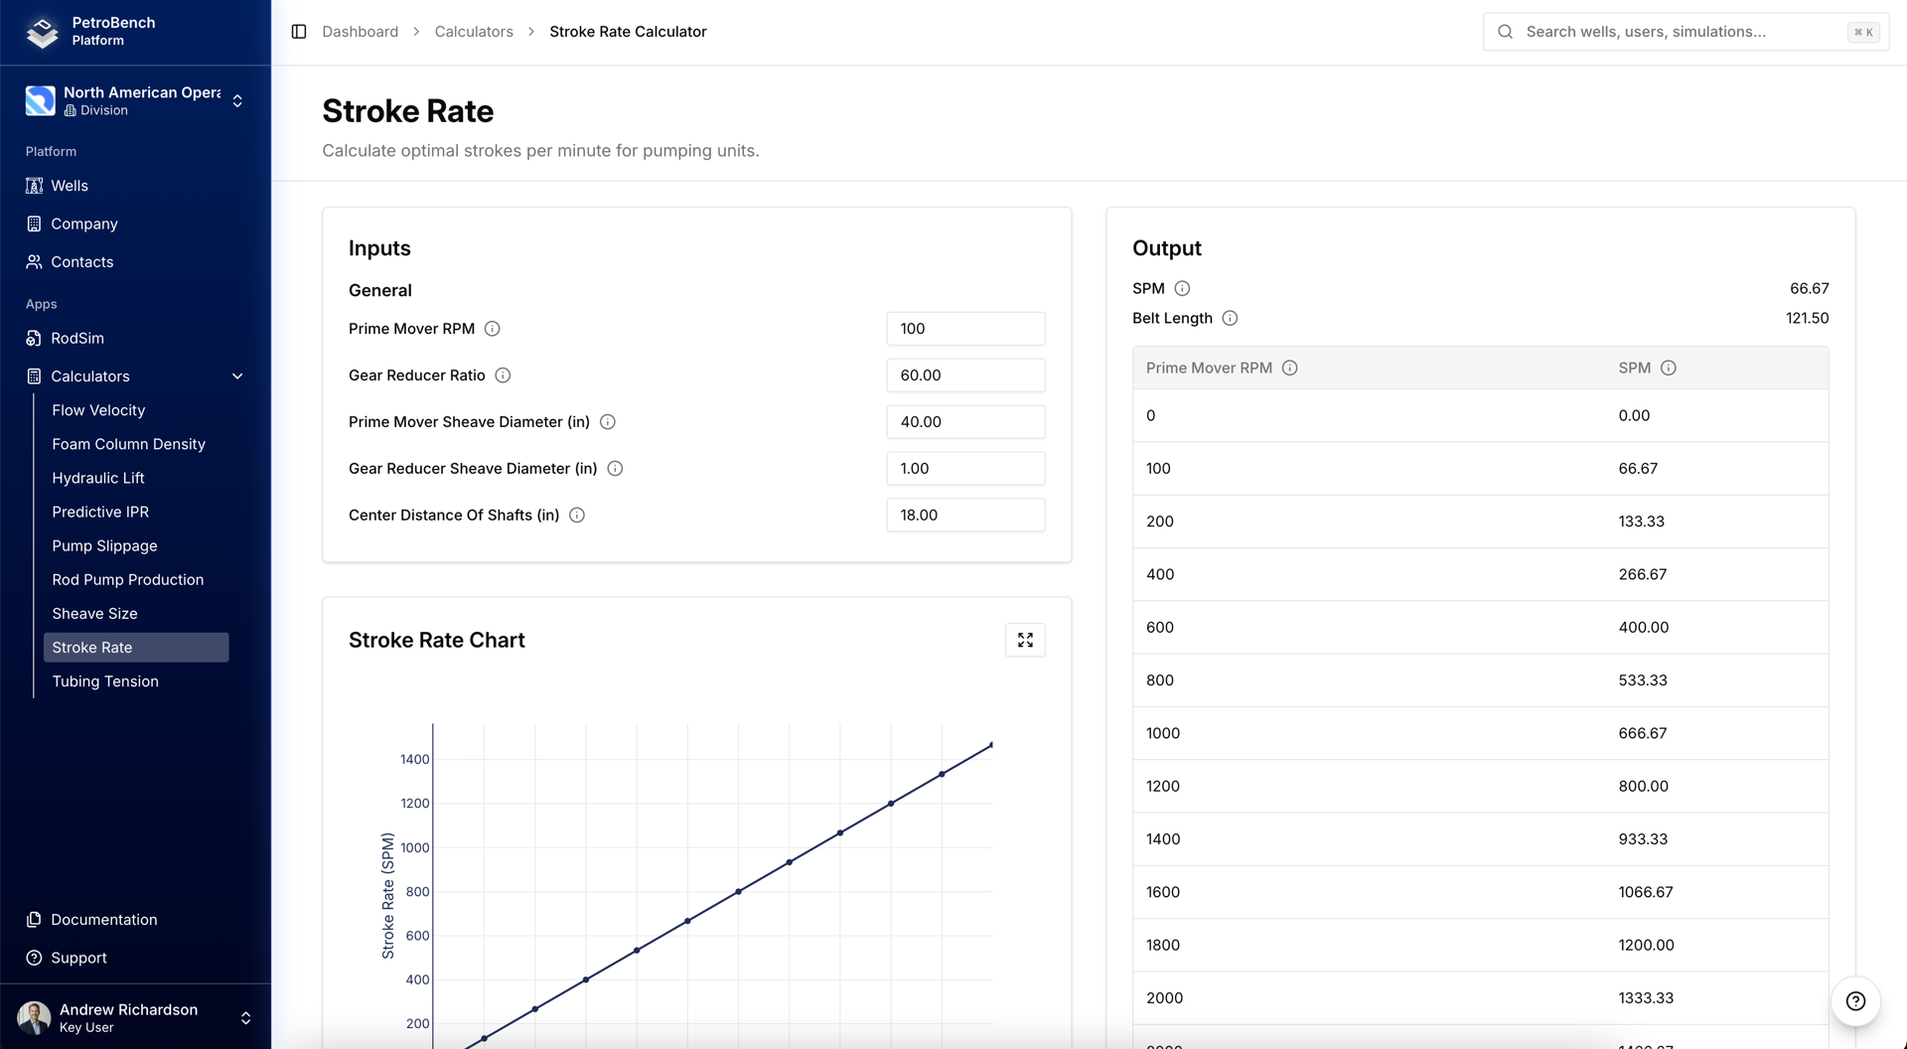Expand the Andrew Richardson user menu

(244, 1017)
